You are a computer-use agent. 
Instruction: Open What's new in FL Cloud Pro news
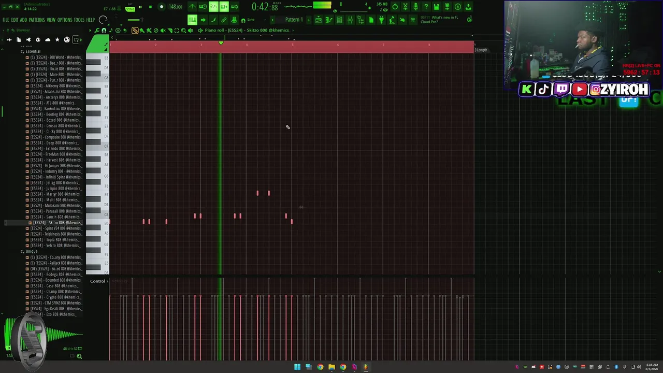(x=439, y=20)
